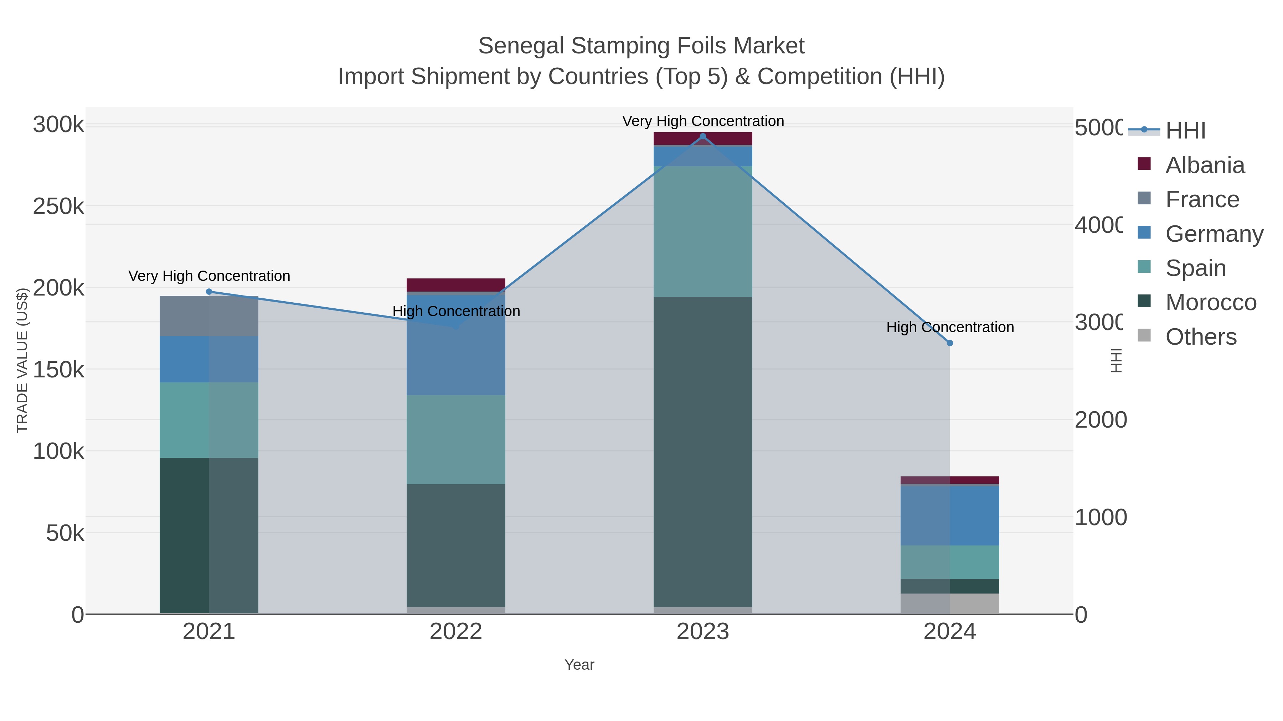Viewport: 1283px width, 721px height.
Task: Click the Germany blue legend swatch
Action: [1144, 232]
